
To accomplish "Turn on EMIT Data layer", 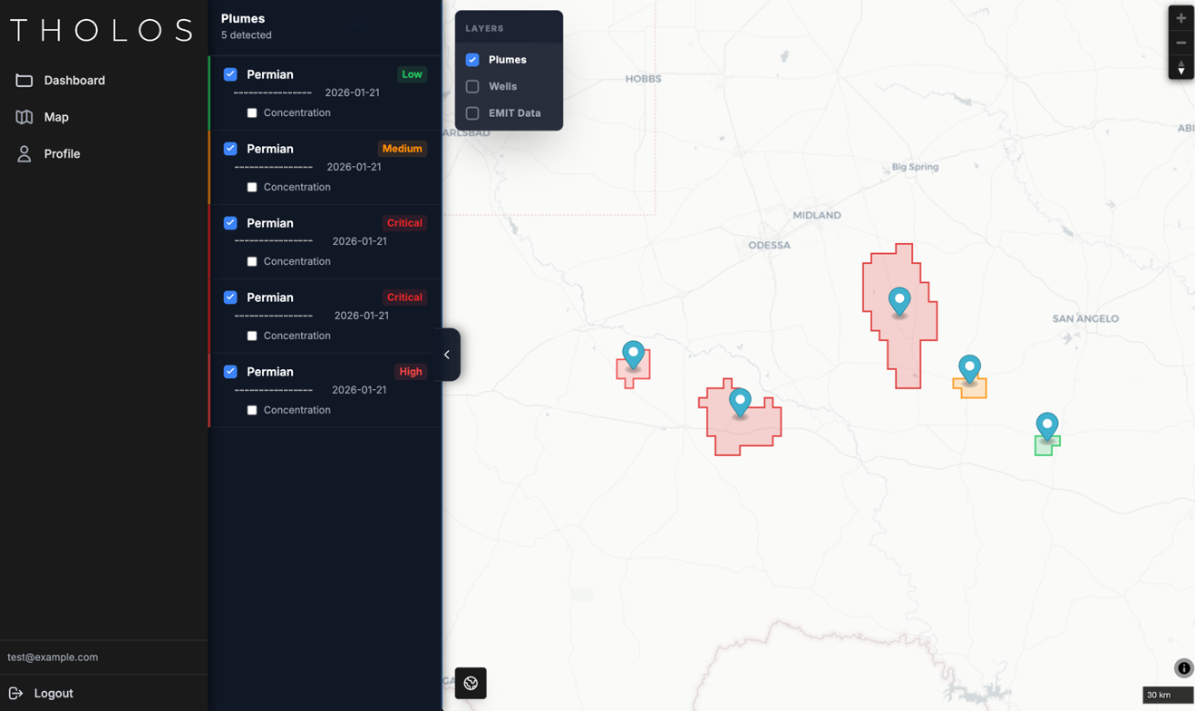I will coord(472,113).
